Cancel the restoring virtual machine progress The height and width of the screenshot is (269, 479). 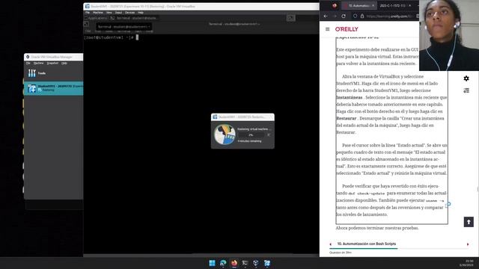click(269, 134)
